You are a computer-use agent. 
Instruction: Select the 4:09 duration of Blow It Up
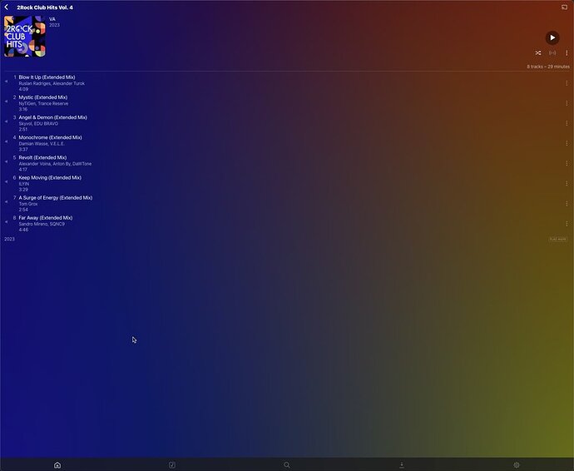coord(23,89)
